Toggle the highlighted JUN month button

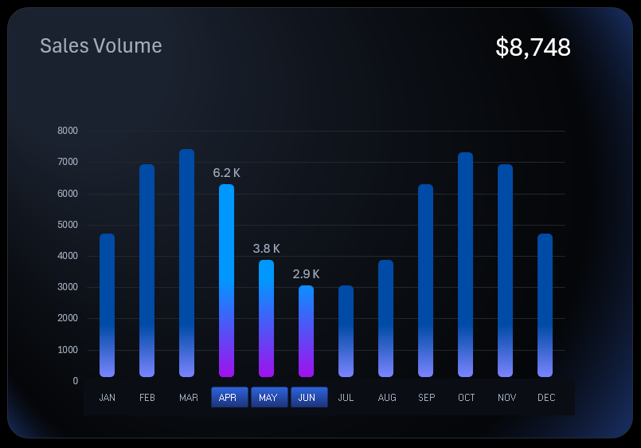click(x=308, y=397)
